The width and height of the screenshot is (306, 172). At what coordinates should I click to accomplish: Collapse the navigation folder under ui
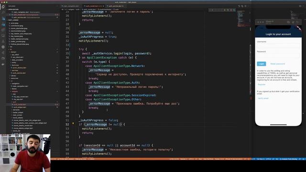coord(16,84)
